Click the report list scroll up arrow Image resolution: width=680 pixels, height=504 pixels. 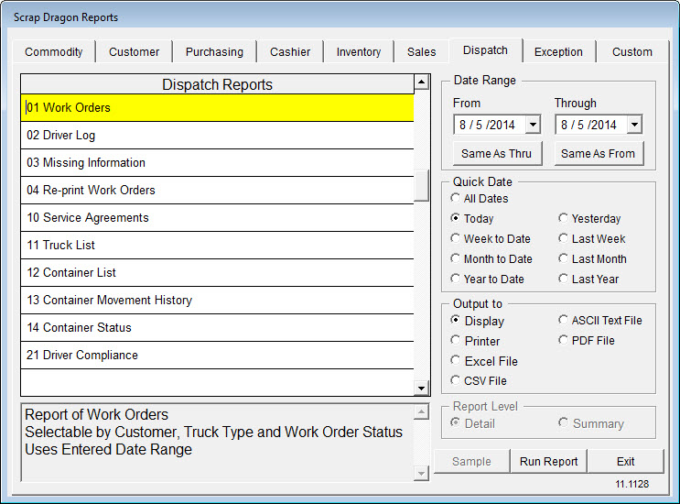[422, 82]
